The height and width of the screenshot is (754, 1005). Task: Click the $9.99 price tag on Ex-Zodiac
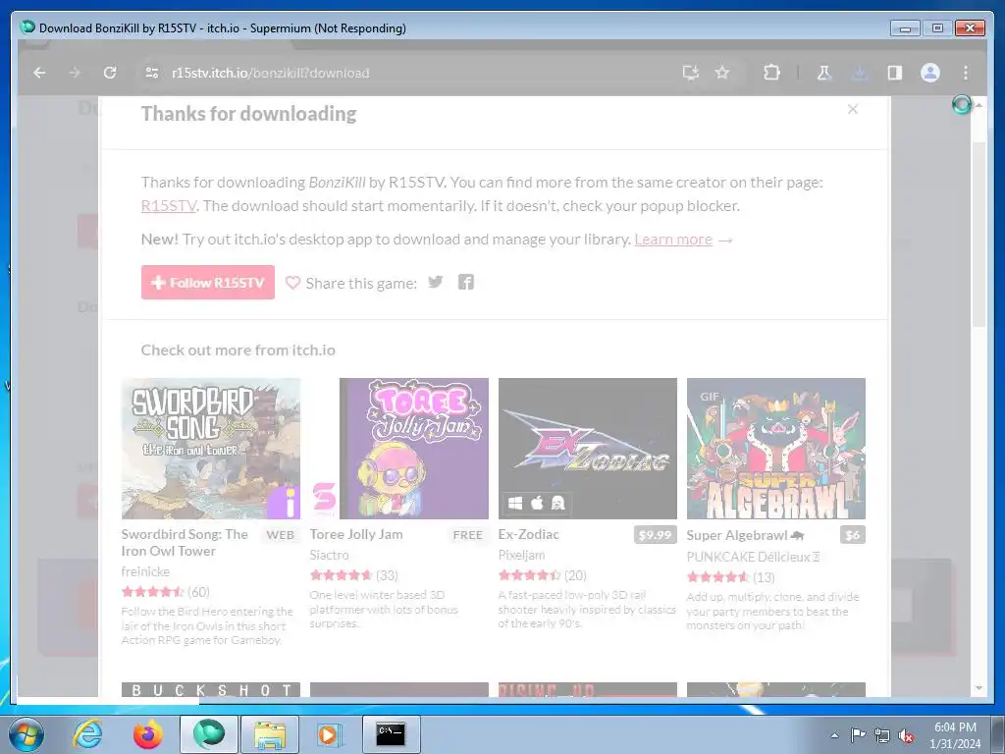click(x=655, y=535)
